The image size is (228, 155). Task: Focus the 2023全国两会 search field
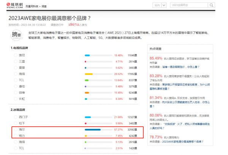(x=186, y=6)
